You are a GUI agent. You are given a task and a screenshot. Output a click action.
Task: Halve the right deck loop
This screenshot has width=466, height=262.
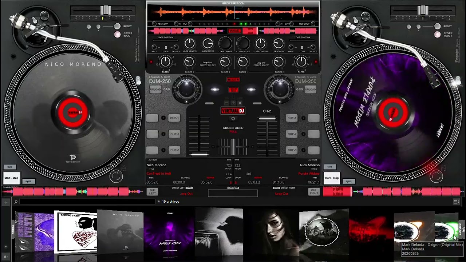tap(291, 47)
